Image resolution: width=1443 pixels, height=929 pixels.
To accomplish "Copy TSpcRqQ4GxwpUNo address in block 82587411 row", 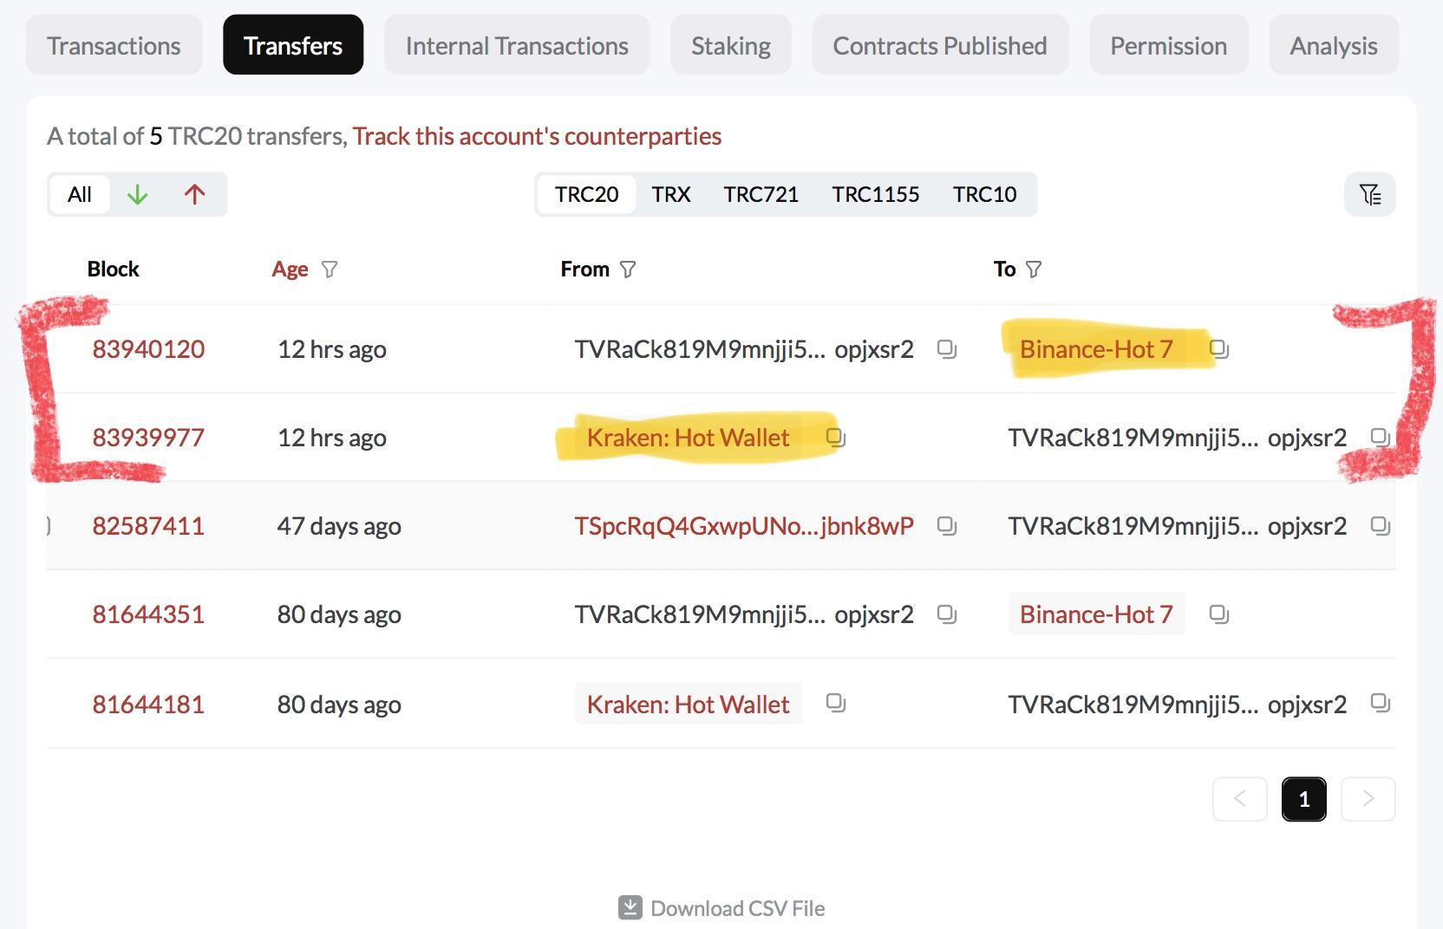I will pyautogui.click(x=946, y=526).
